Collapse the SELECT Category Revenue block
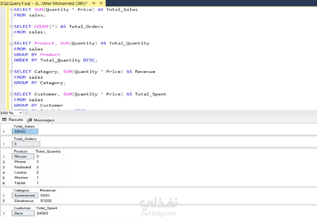The image size is (317, 217). click(12, 71)
